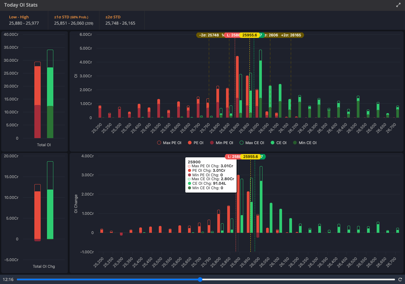Hide the CE OI legend series
Viewport: 405px width, 284px height.
pyautogui.click(x=278, y=143)
